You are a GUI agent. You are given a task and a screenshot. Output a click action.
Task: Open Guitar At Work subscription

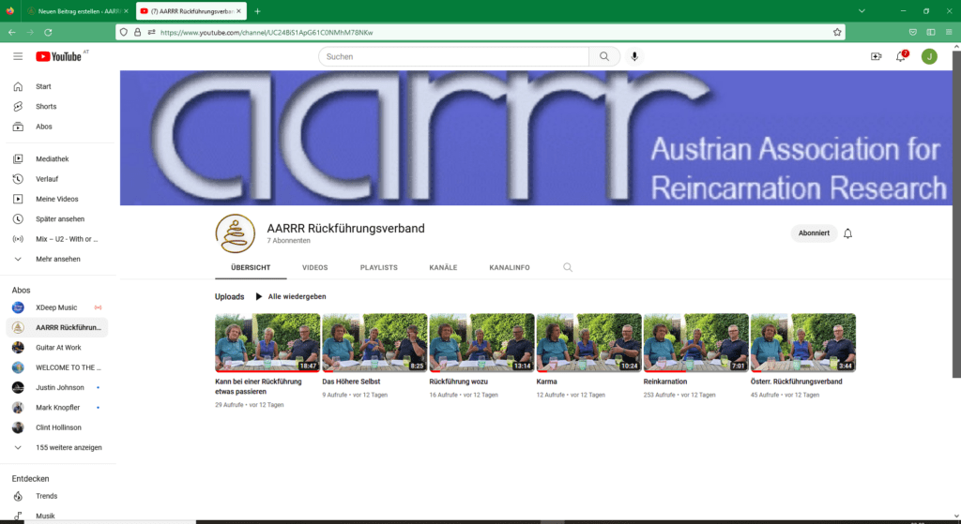(x=59, y=348)
